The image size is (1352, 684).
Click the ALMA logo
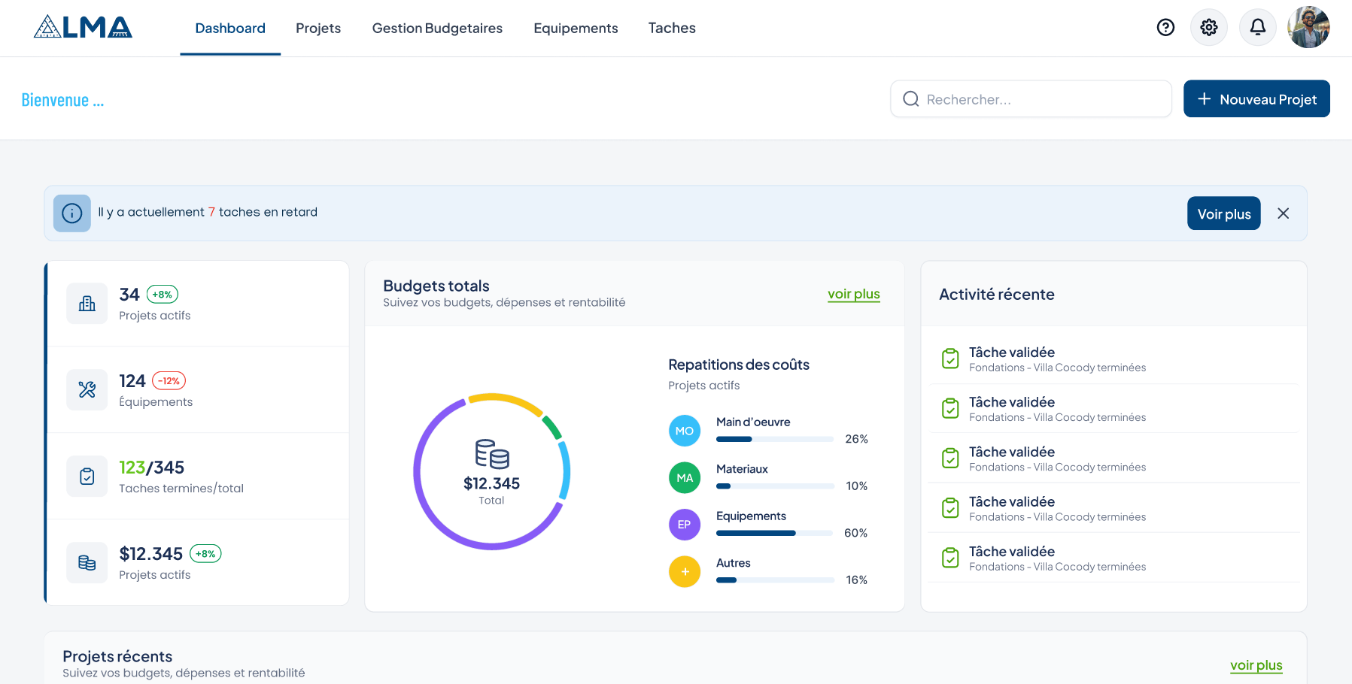[x=83, y=28]
